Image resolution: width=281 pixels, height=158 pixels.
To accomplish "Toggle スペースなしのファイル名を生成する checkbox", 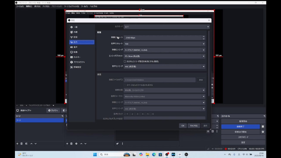I will click(125, 85).
